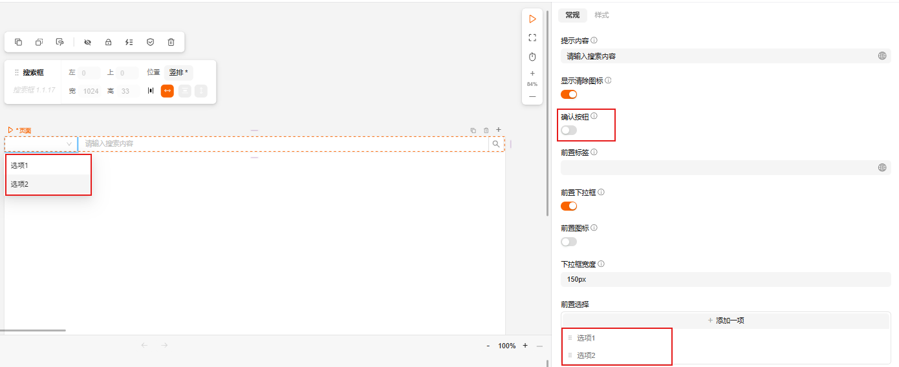Enter fullscreen canvas mode

coord(532,37)
